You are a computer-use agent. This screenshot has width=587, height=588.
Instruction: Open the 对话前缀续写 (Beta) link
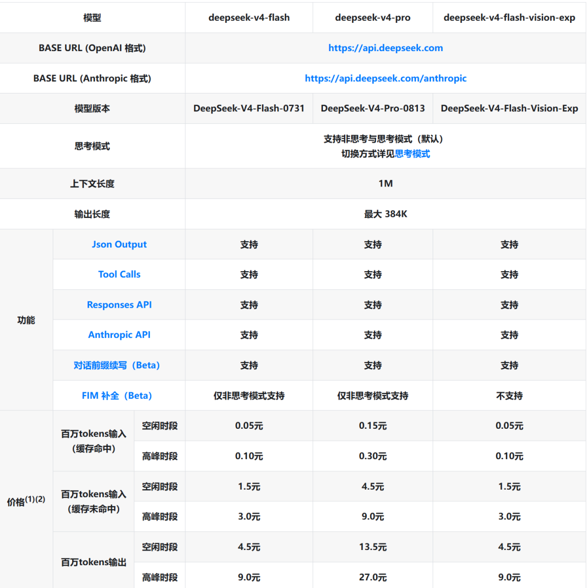[117, 365]
